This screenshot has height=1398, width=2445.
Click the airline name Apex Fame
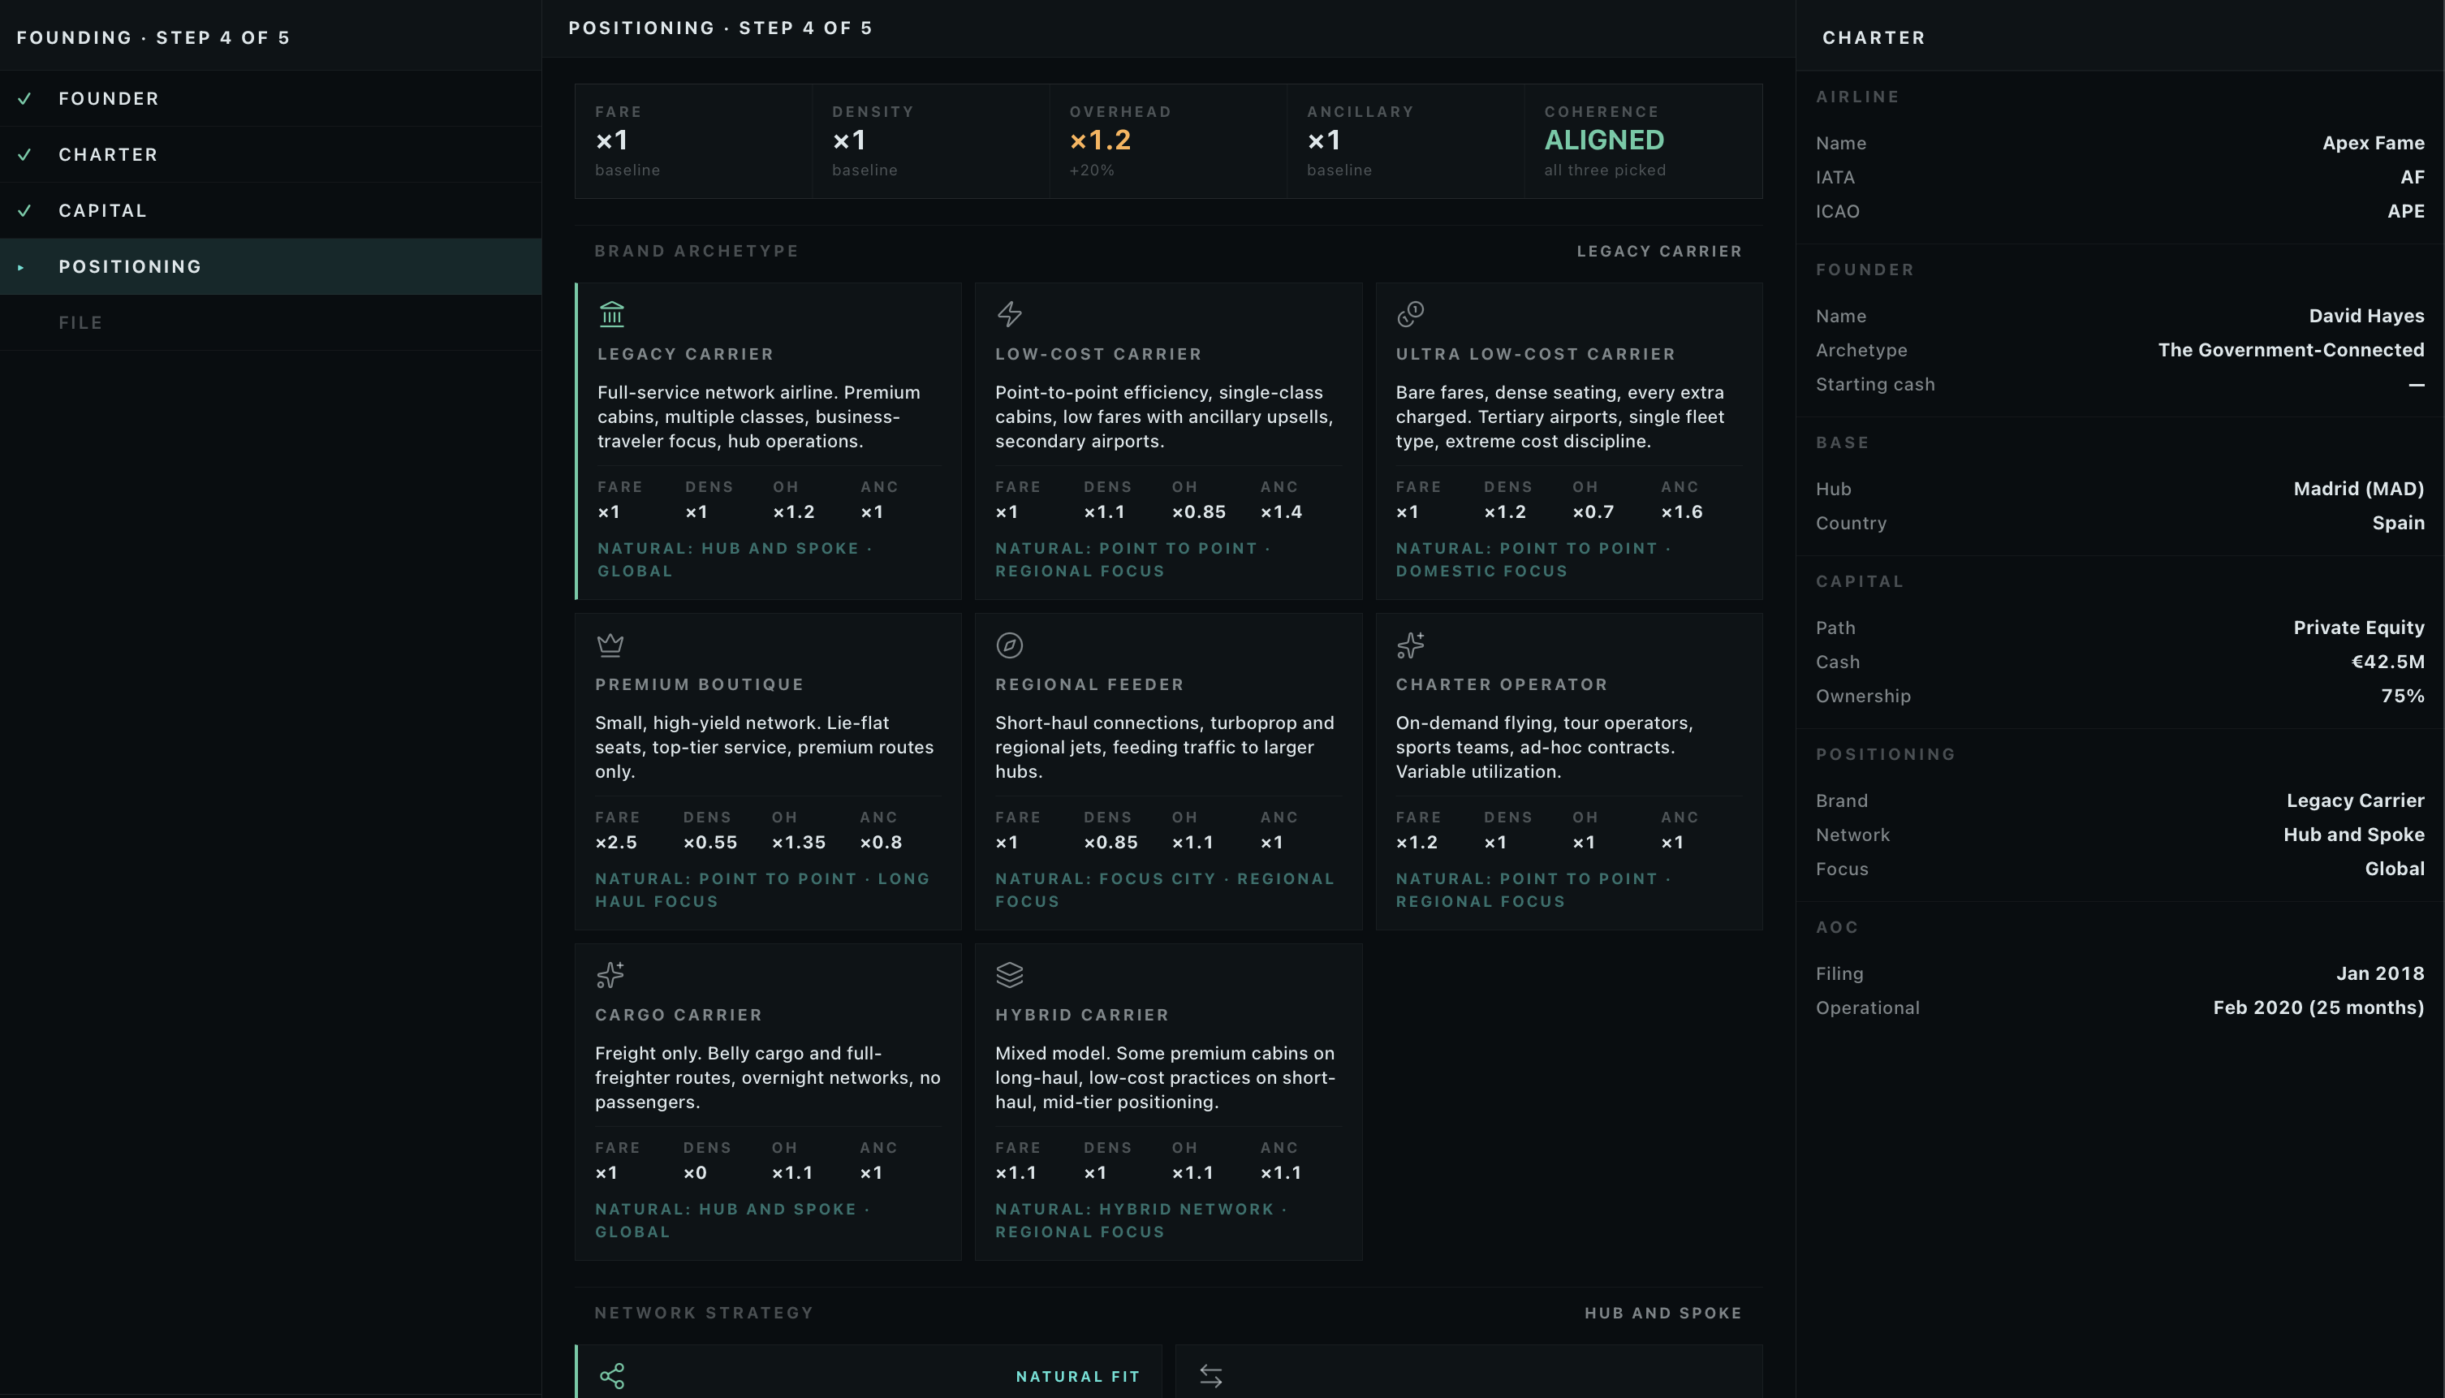2373,143
